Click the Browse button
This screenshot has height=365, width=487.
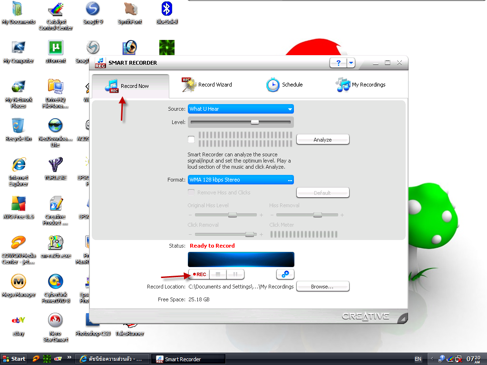click(323, 287)
